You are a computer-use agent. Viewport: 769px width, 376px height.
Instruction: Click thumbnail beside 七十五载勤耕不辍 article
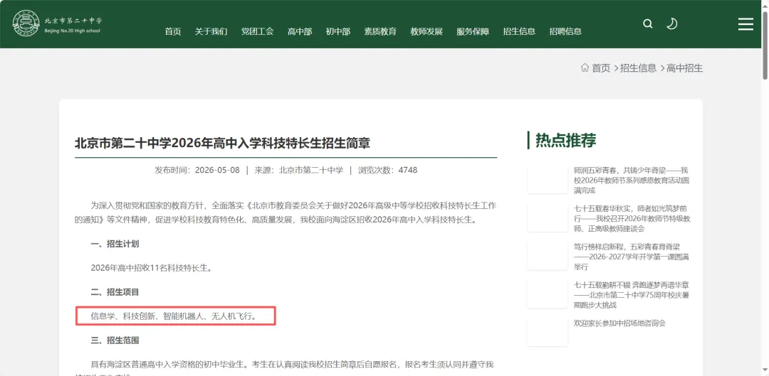(548, 294)
